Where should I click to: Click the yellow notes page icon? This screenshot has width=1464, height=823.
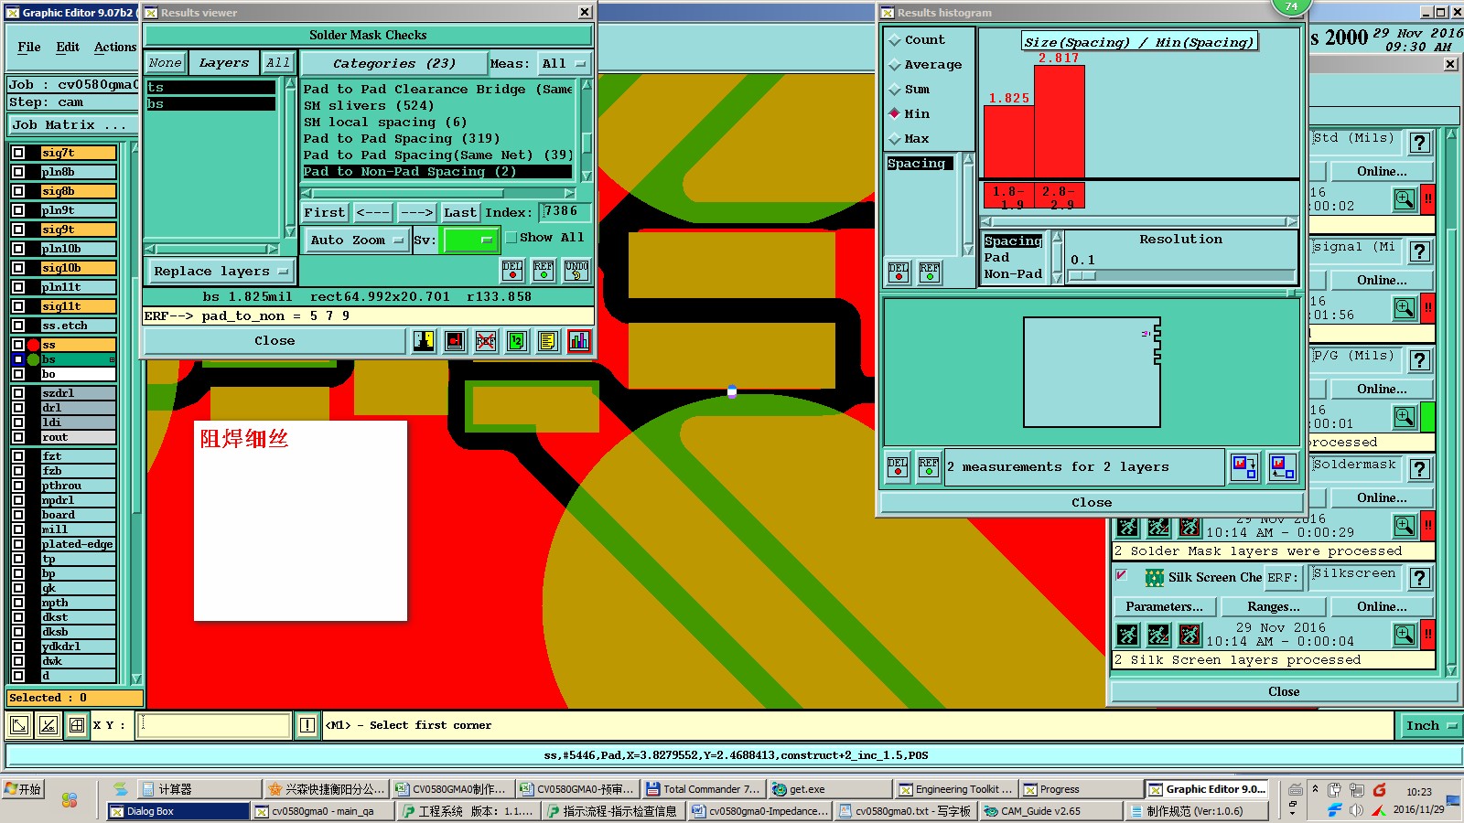tap(548, 341)
